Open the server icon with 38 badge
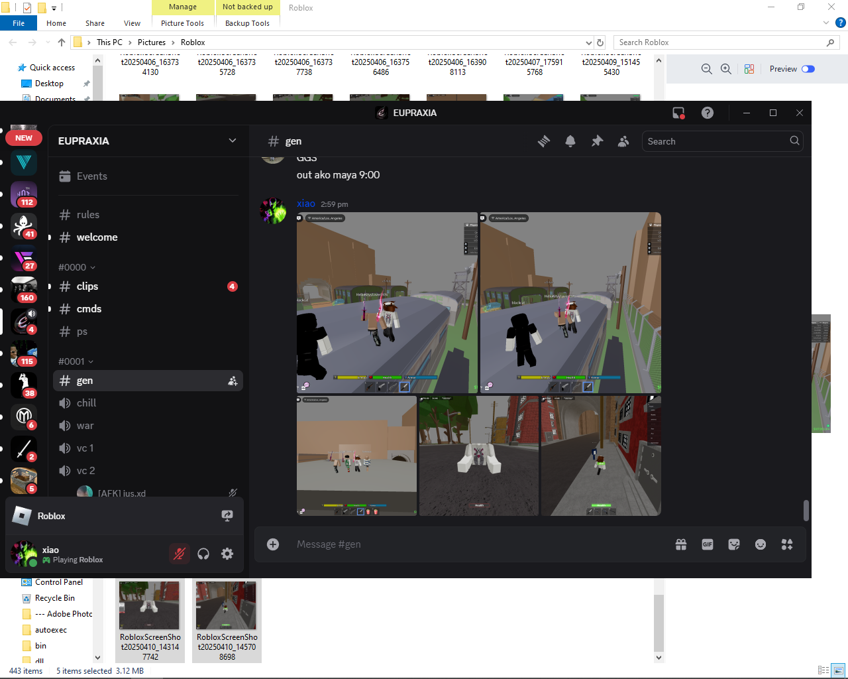The width and height of the screenshot is (848, 679). [24, 385]
